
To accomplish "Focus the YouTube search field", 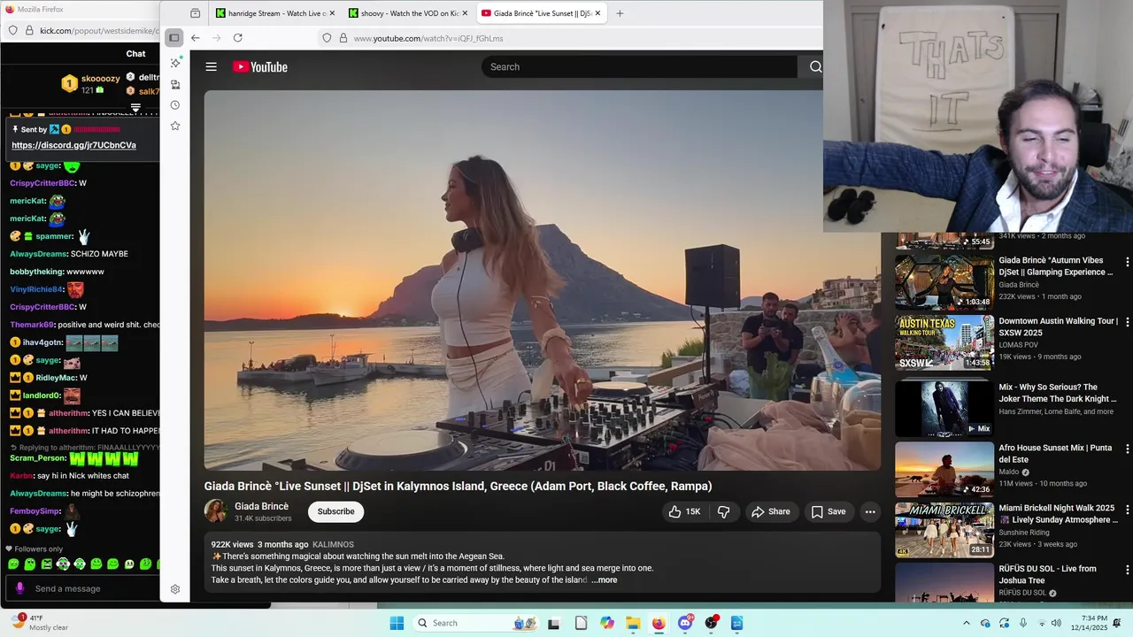I will click(639, 66).
